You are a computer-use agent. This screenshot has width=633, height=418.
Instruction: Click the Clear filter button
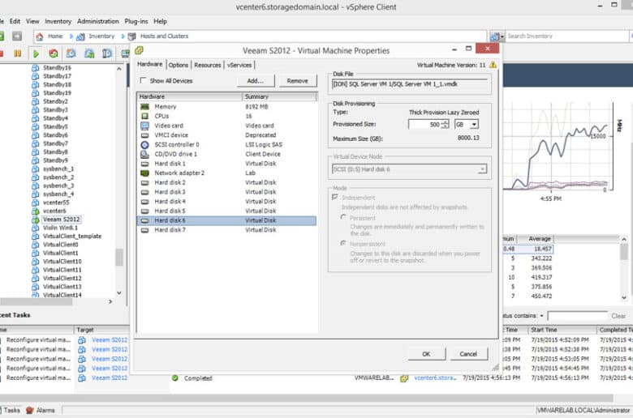[x=618, y=316]
